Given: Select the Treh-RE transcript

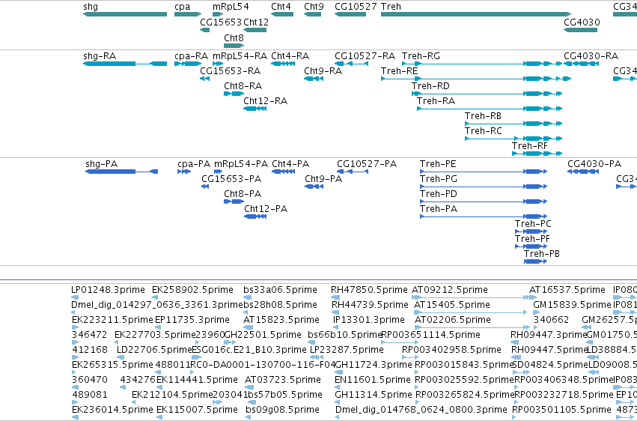Looking at the screenshot, I should [476, 79].
